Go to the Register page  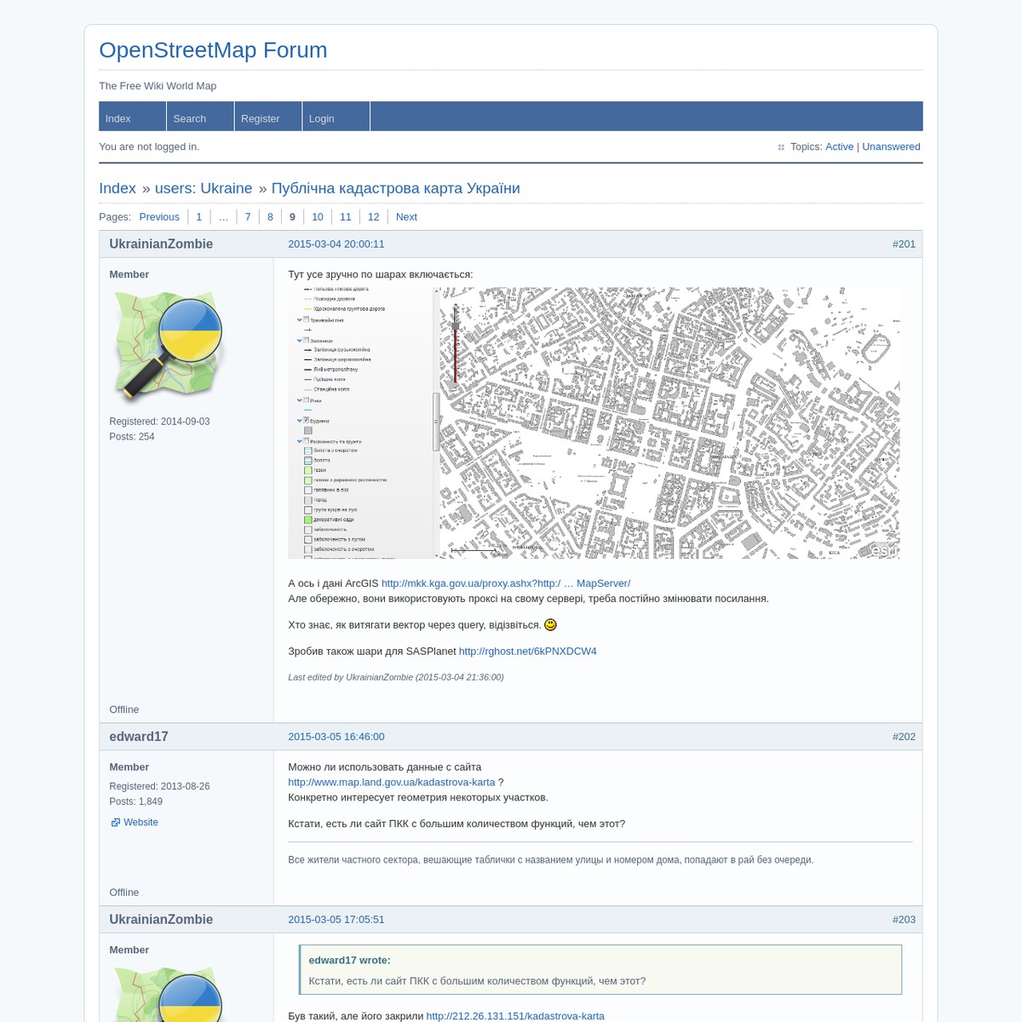[x=268, y=117]
